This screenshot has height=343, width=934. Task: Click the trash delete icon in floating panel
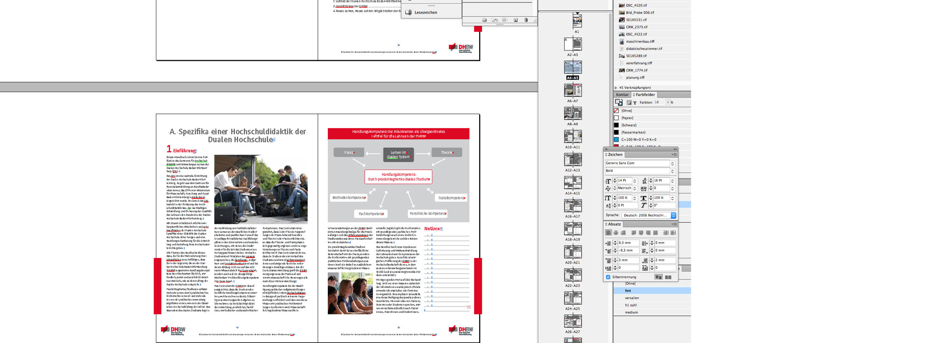point(526,20)
